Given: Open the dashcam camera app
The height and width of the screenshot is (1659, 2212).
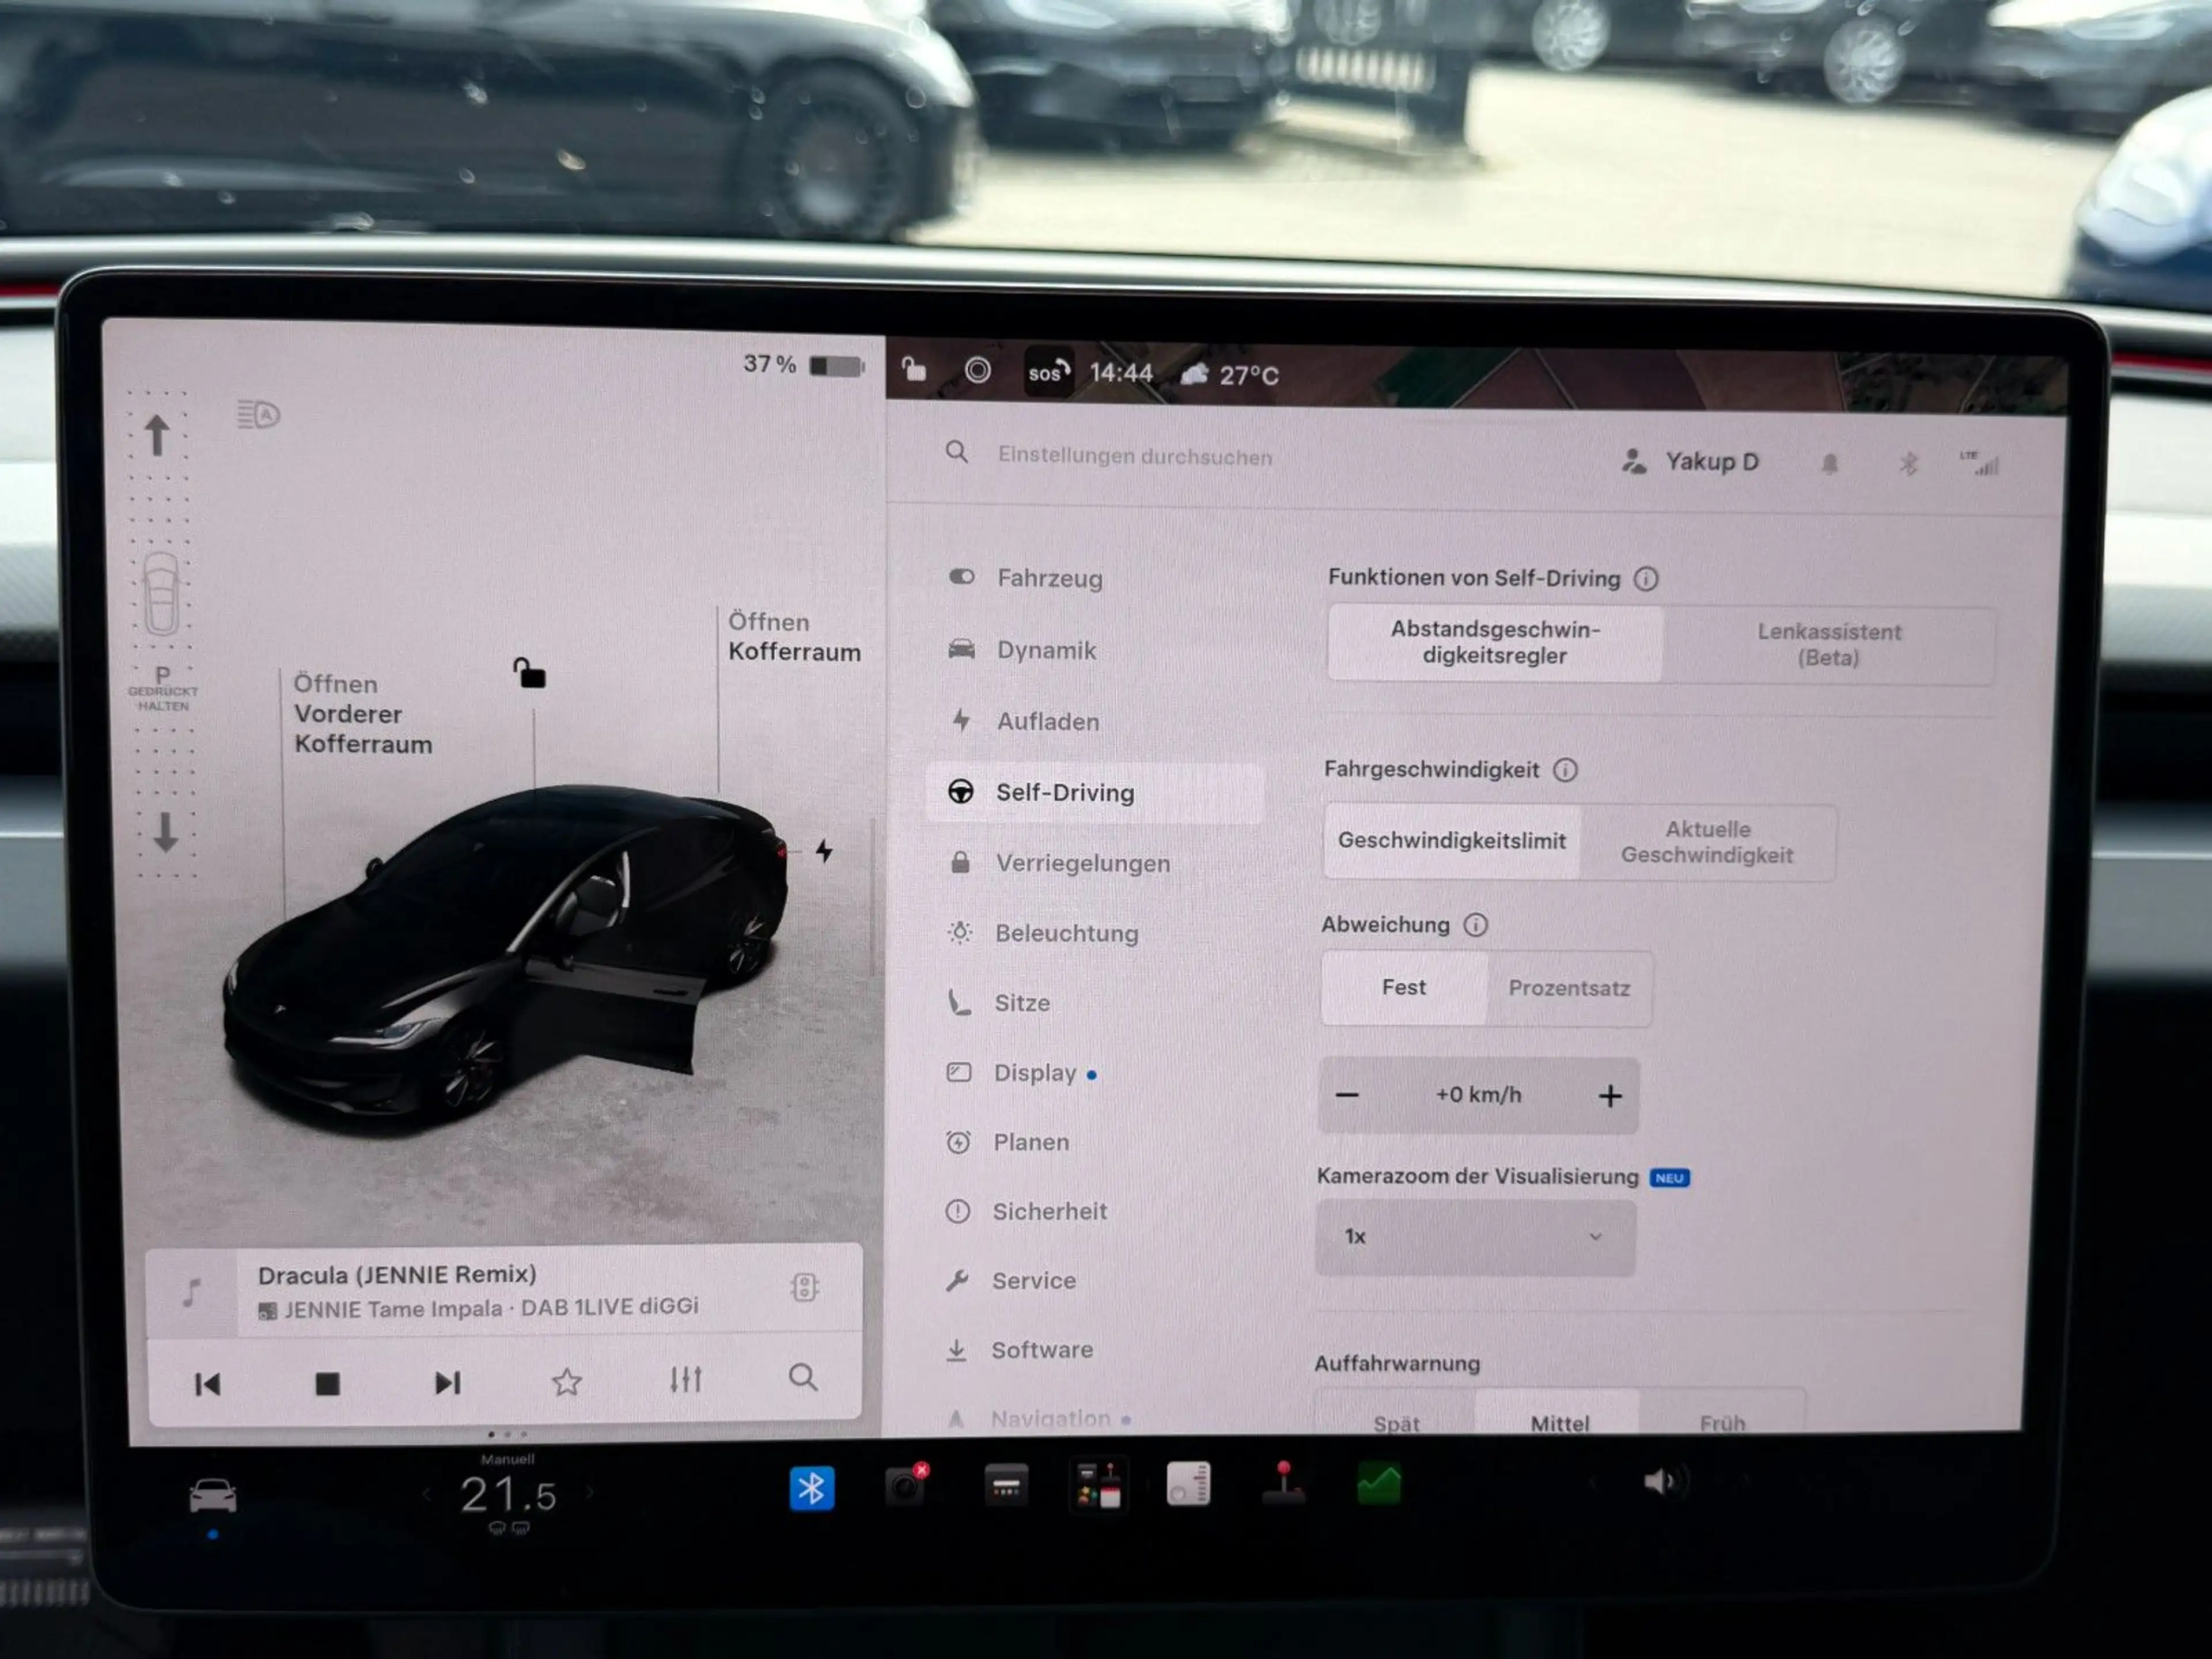Looking at the screenshot, I should point(907,1486).
